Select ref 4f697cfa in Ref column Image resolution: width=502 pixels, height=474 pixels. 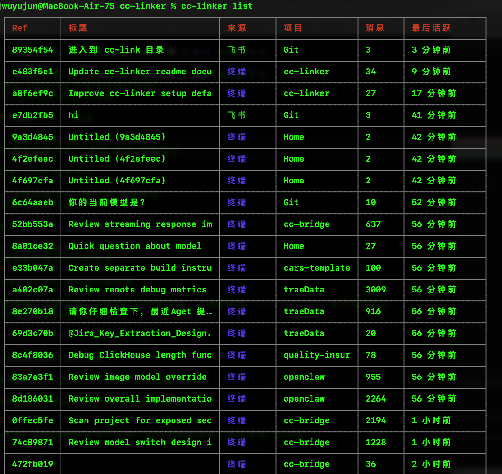(32, 181)
